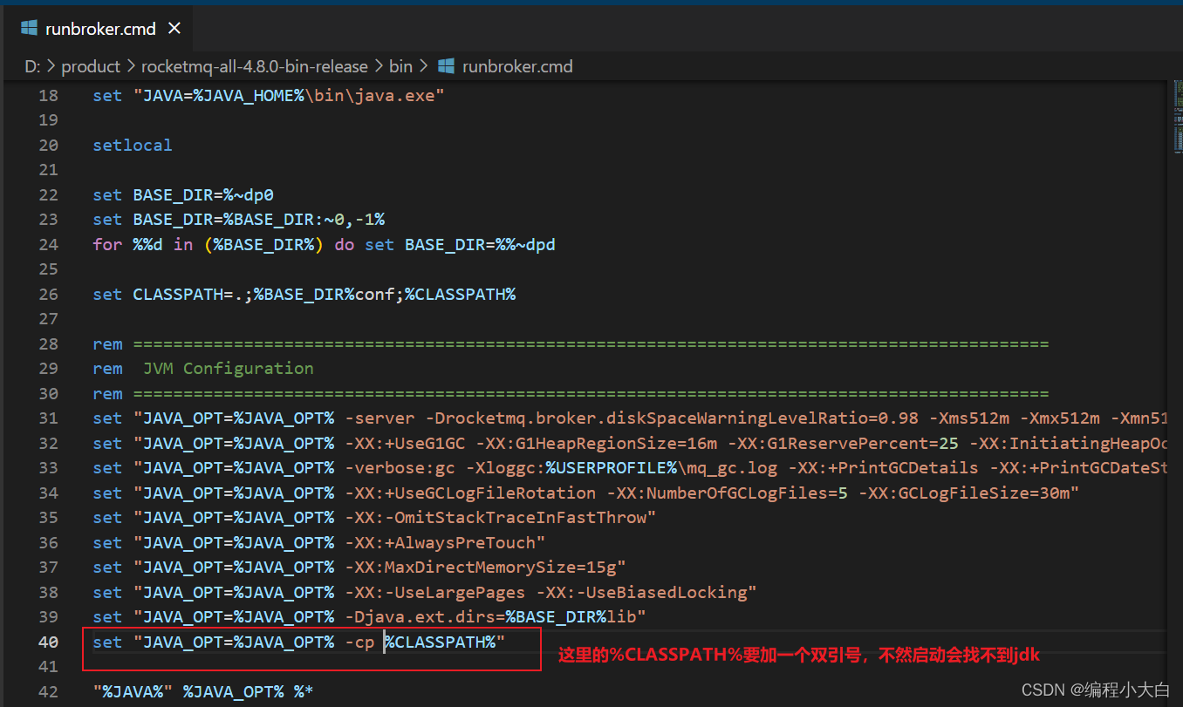This screenshot has height=707, width=1183.
Task: Click the '"%JAVA%" %JAVA_OPT% %*' line
Action: (x=203, y=691)
